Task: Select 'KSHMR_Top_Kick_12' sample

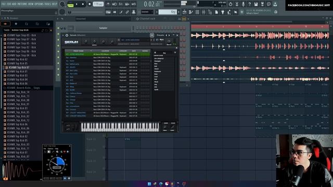Action: 18,121
